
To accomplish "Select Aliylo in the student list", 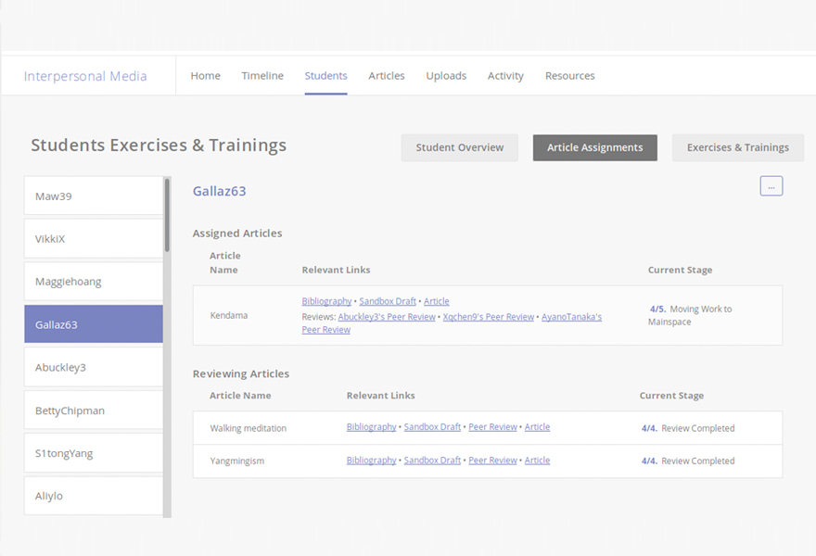I will click(94, 496).
